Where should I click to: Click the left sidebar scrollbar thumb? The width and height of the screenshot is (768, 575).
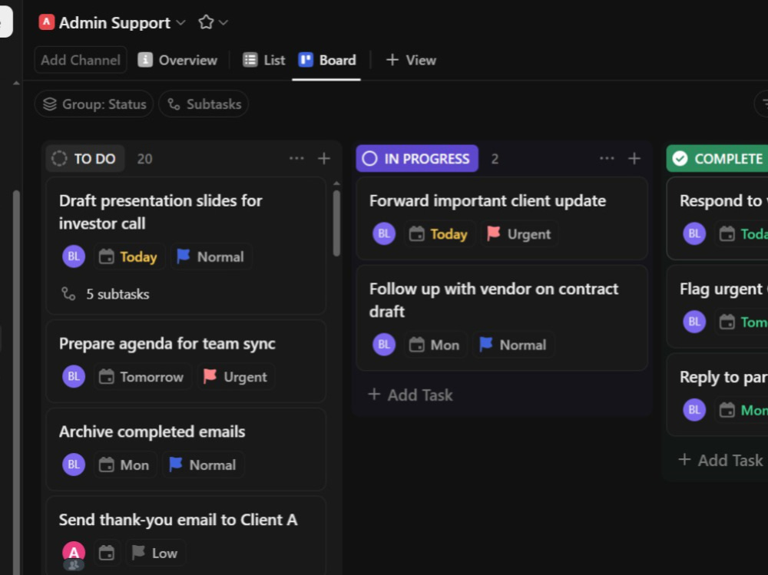point(16,382)
